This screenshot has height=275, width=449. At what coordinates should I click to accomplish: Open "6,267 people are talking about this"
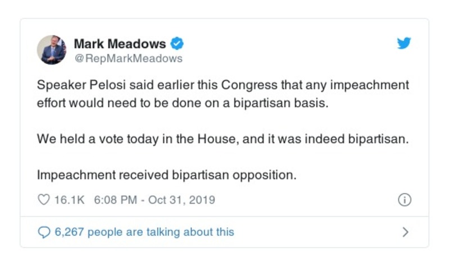pos(144,232)
